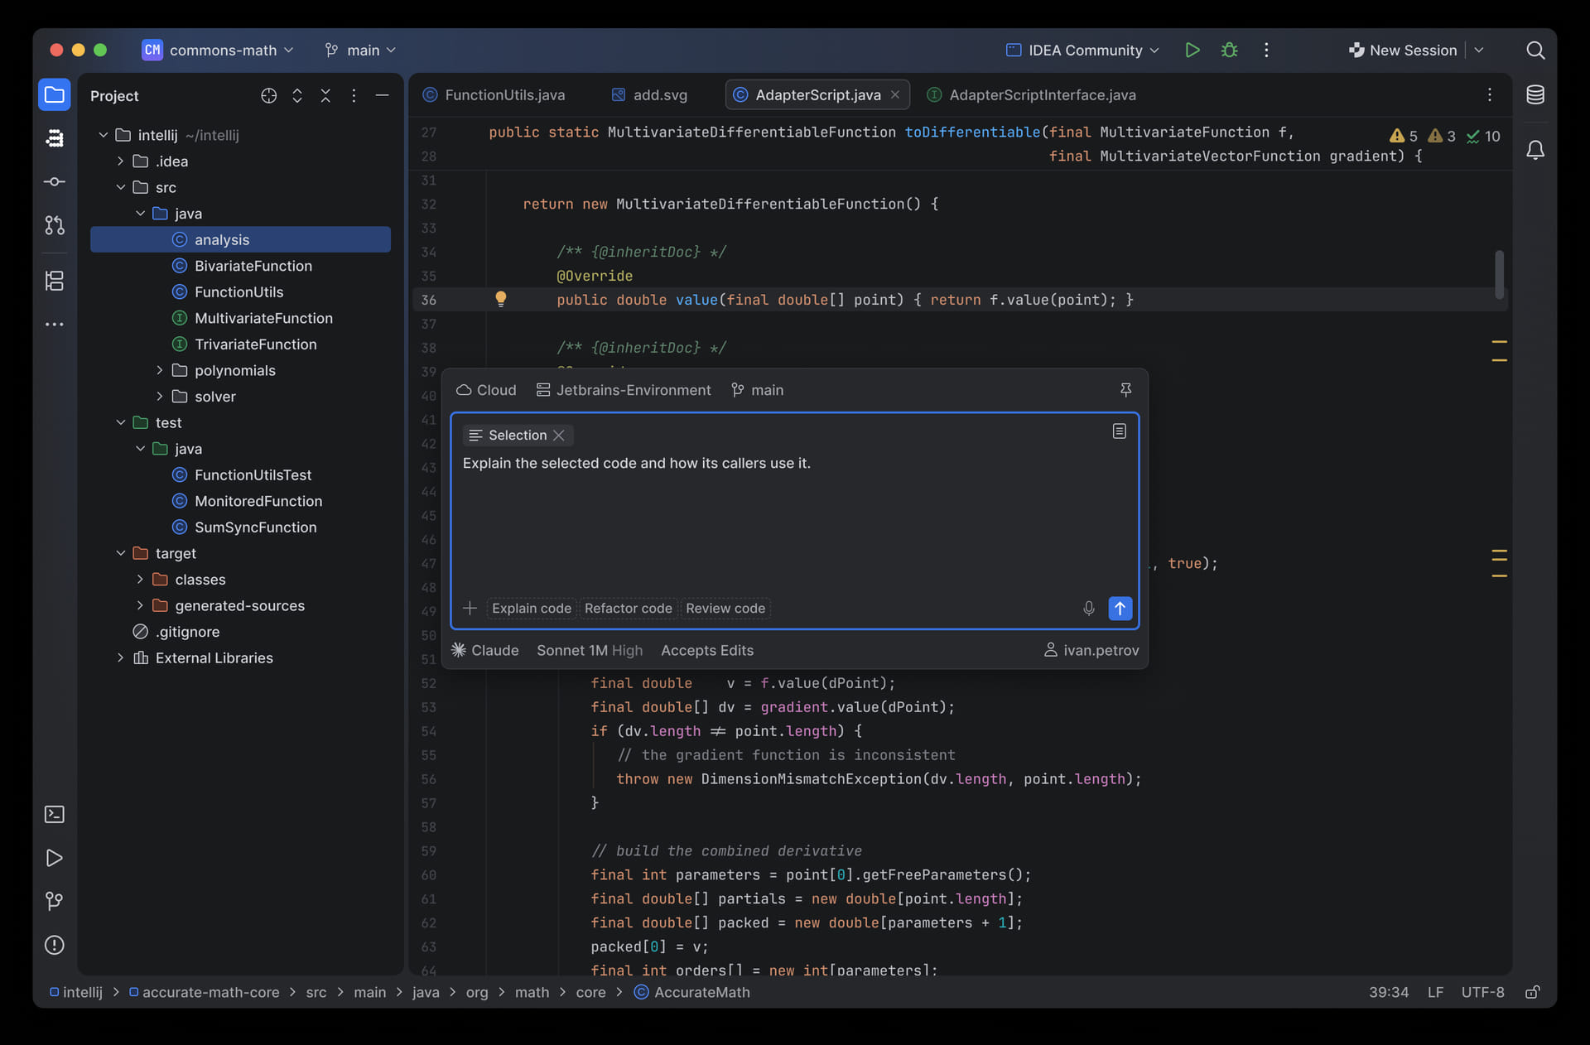Click inside the AI prompt text field
This screenshot has width=1590, height=1045.
pyautogui.click(x=794, y=520)
